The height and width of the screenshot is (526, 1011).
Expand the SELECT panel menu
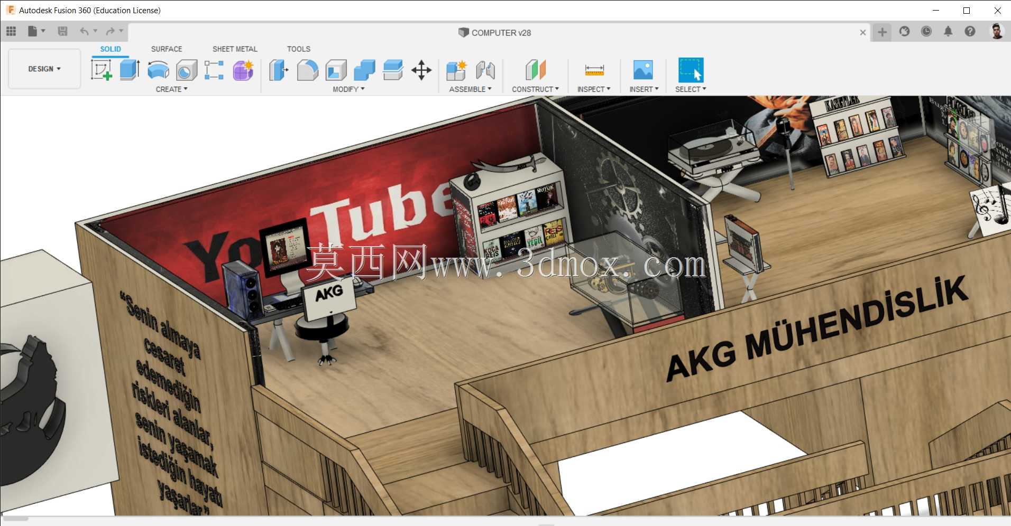[691, 89]
